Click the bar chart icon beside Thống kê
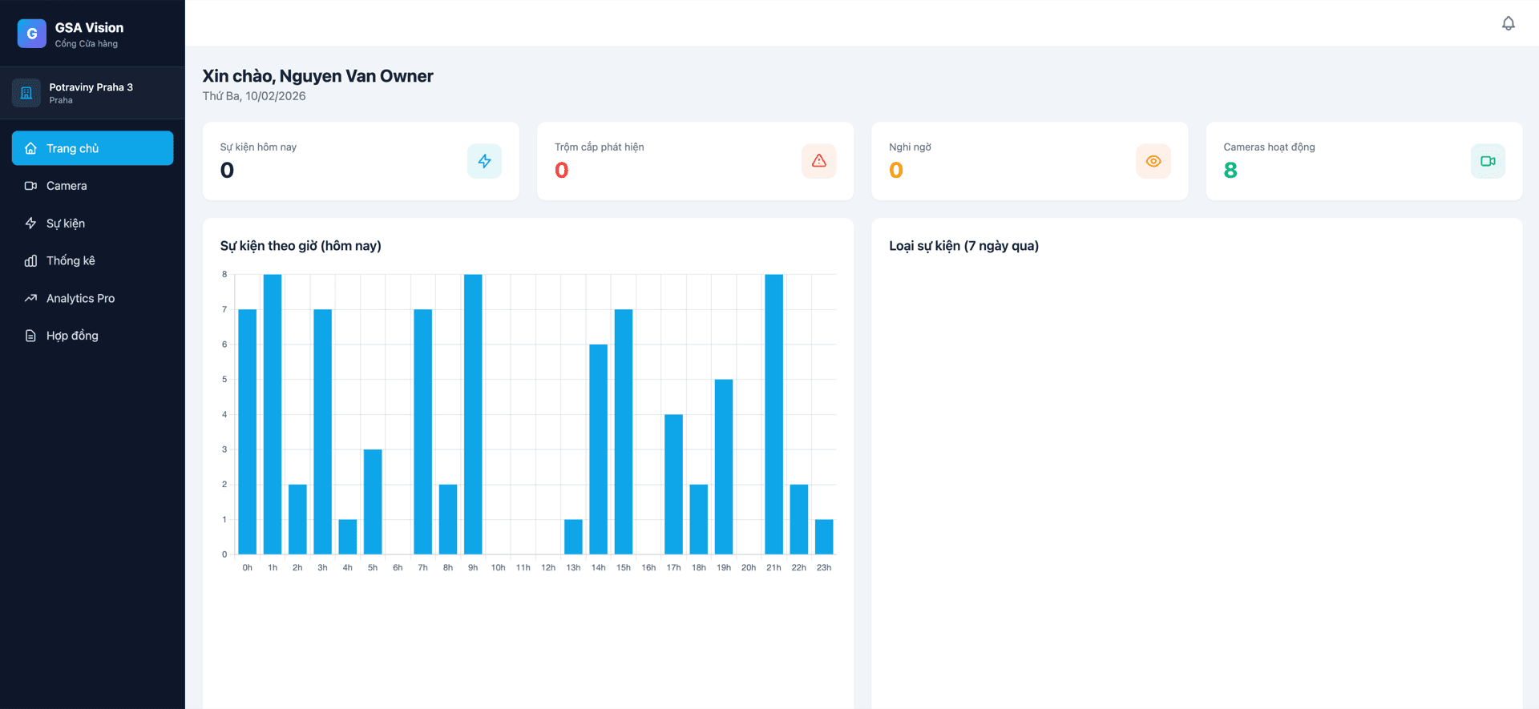The height and width of the screenshot is (709, 1539). pyautogui.click(x=30, y=260)
